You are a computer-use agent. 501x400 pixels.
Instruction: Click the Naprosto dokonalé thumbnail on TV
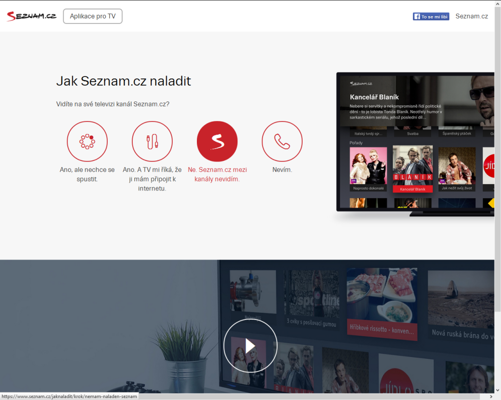click(x=368, y=169)
